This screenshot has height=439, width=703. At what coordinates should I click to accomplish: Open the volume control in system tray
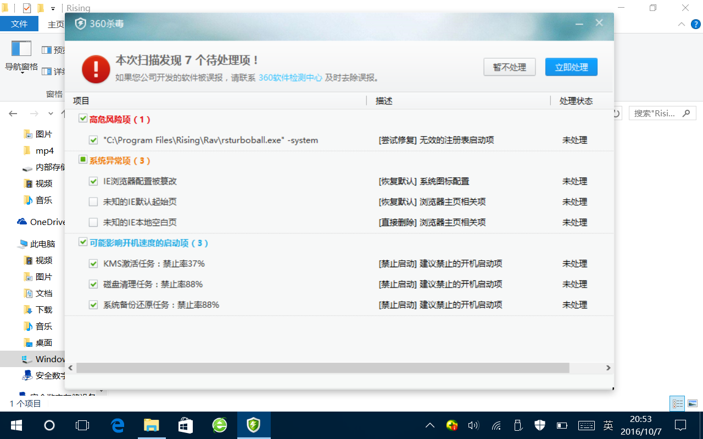coord(473,425)
